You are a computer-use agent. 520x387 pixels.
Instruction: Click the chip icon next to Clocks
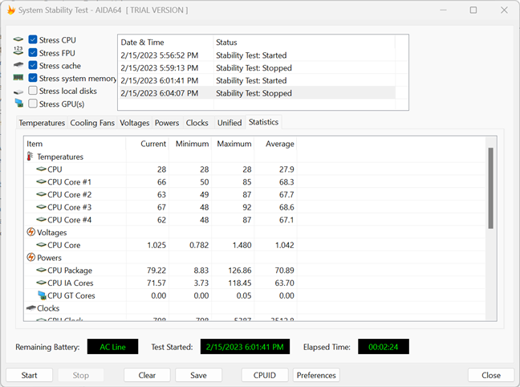30,308
